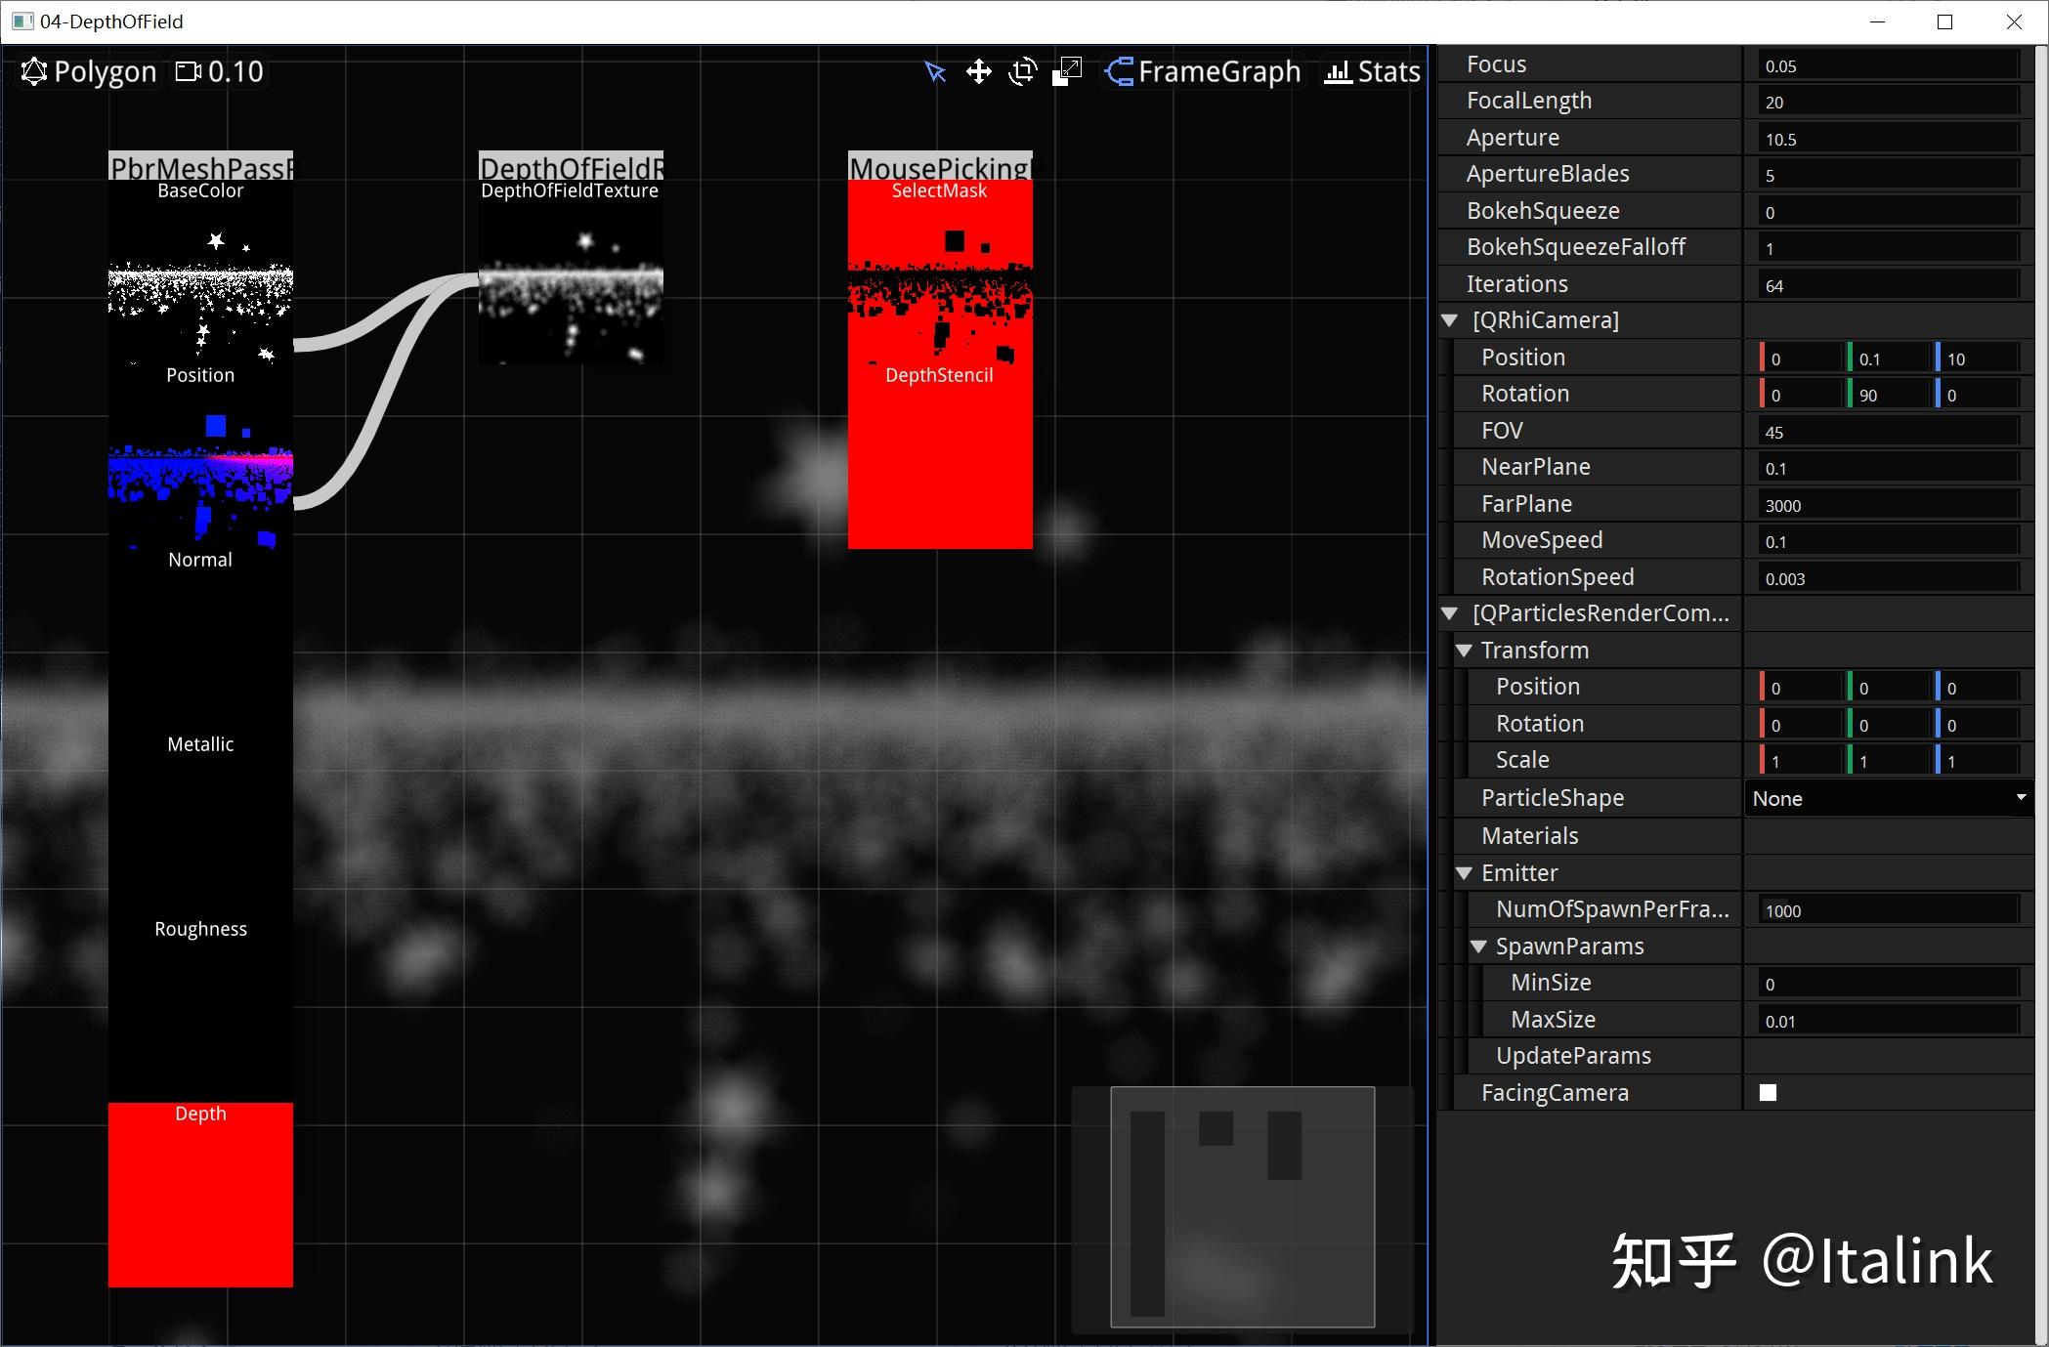Viewport: 2049px width, 1347px height.
Task: Edit the Aperture value 10.5
Action: tap(1889, 139)
